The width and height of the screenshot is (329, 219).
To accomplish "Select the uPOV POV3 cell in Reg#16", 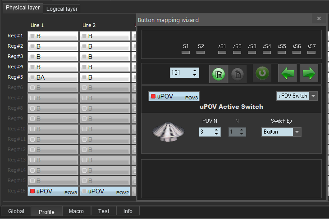I will (x=53, y=191).
